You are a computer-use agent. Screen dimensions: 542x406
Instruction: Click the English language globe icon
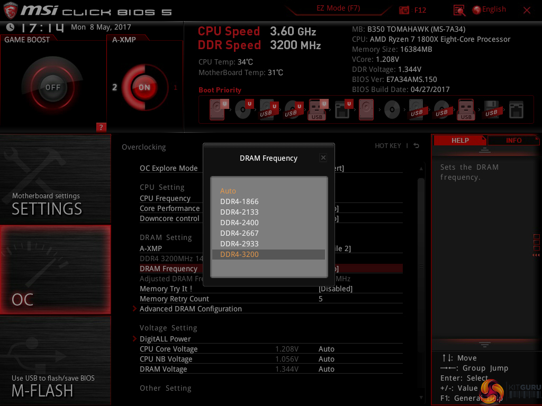coord(477,10)
